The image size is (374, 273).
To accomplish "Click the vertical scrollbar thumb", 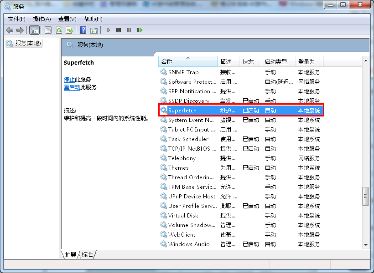I will [x=365, y=196].
